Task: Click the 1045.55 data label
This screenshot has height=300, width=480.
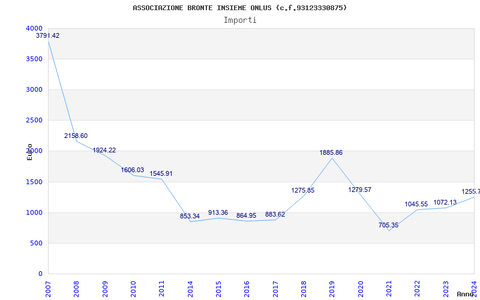Action: (416, 205)
